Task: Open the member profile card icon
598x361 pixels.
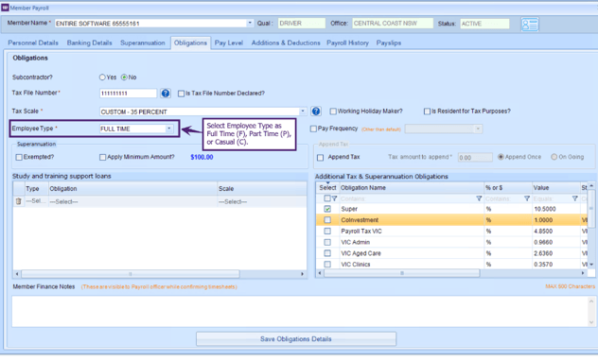Action: click(x=530, y=25)
